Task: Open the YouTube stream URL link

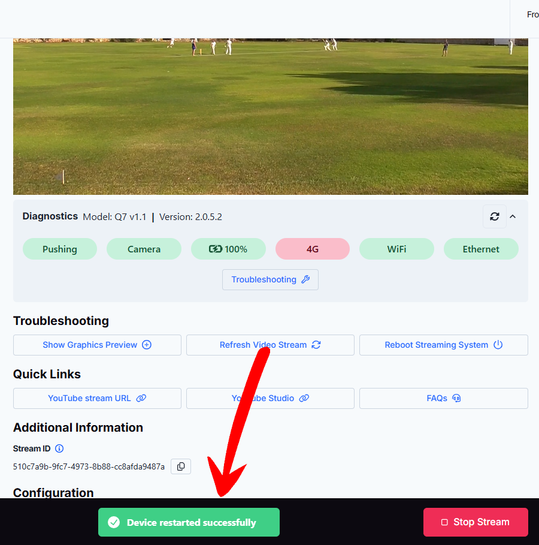Action: click(97, 398)
